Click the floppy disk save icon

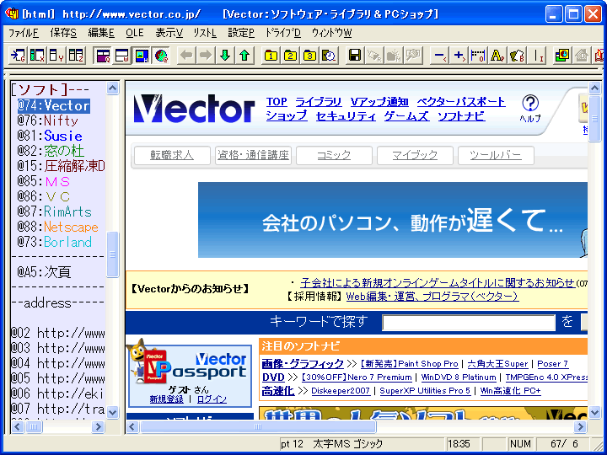[355, 56]
